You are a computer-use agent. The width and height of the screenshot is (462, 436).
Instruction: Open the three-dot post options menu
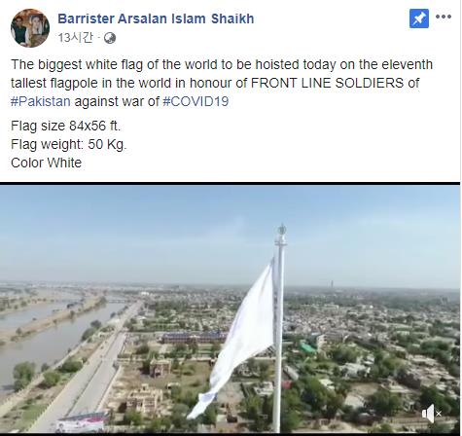tap(444, 17)
